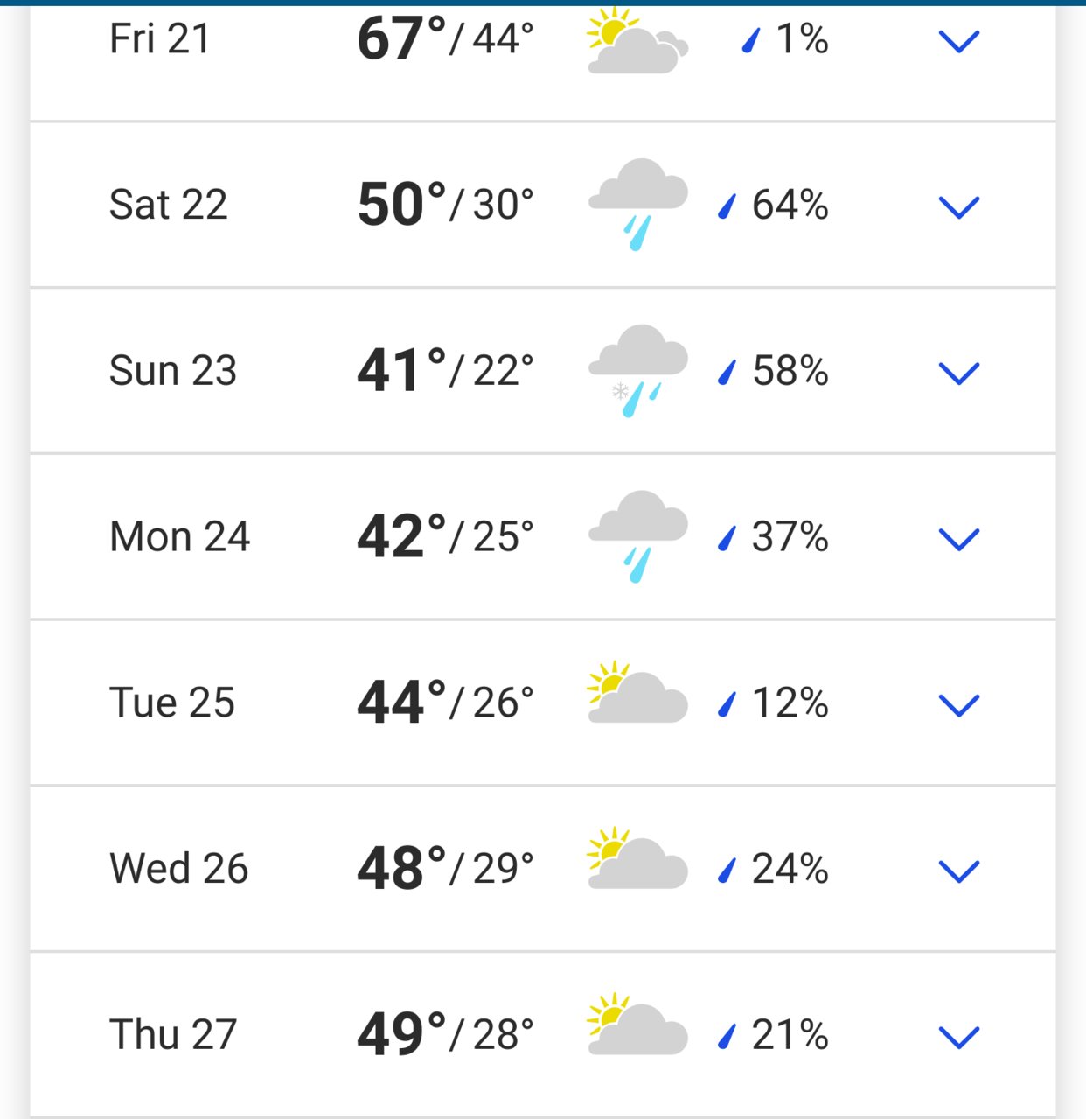
Task: Click the partly cloudy icon for Tue 25
Action: pos(637,692)
